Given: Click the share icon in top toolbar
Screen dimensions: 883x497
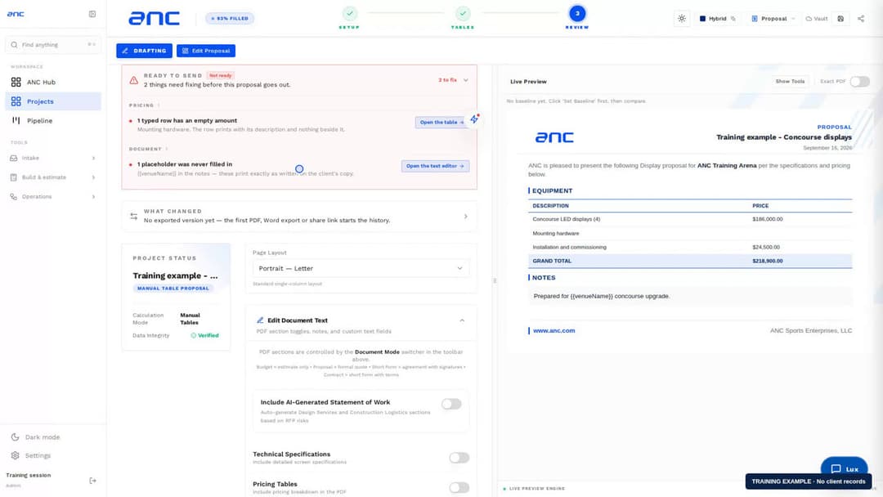Looking at the screenshot, I should tap(860, 19).
